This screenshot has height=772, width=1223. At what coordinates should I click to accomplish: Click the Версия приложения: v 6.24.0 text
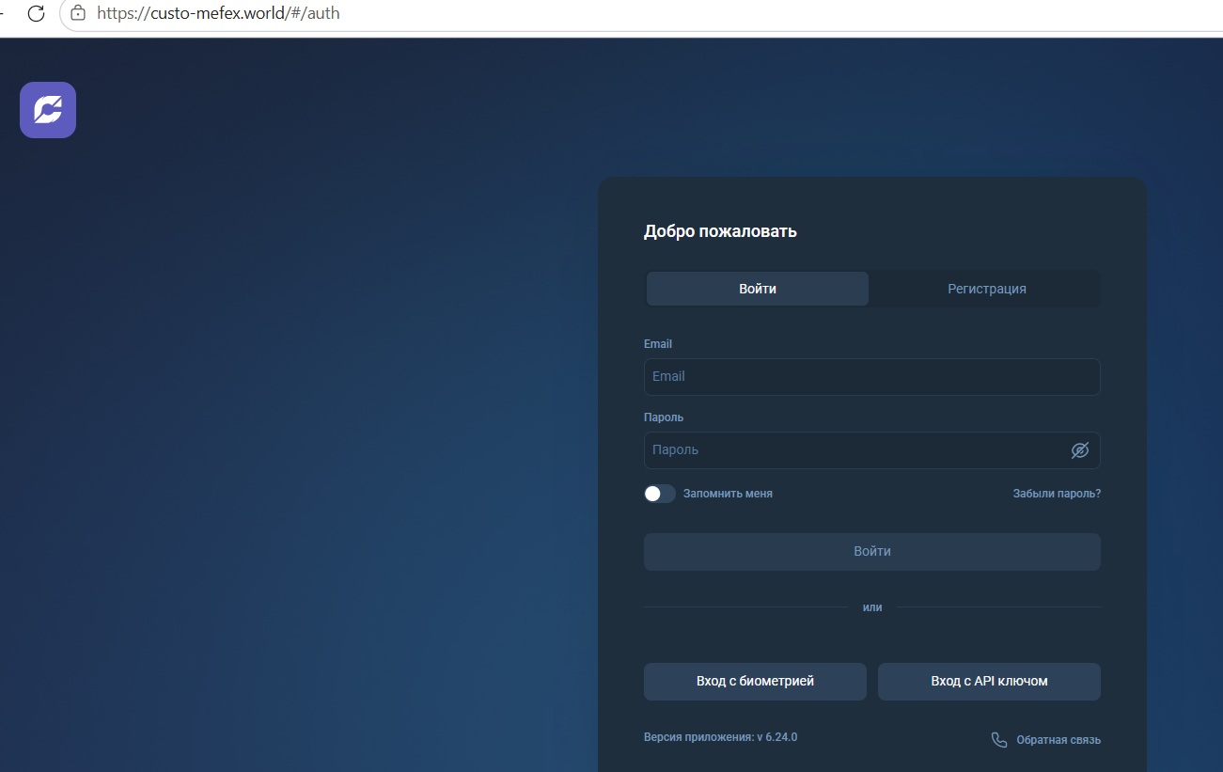point(720,737)
